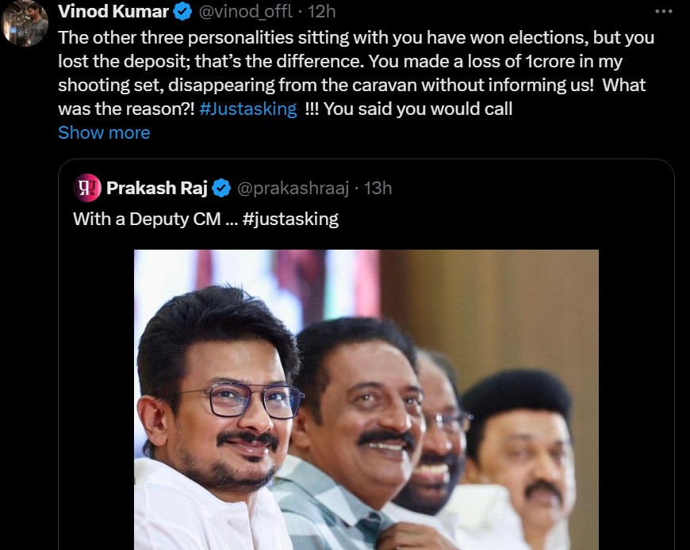Click the "With a Deputy CM" quoted text
The width and height of the screenshot is (690, 550).
coord(147,219)
